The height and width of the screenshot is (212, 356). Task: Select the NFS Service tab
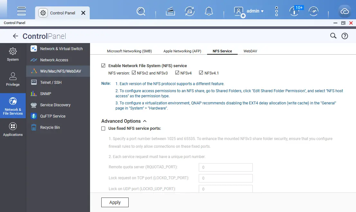[222, 51]
